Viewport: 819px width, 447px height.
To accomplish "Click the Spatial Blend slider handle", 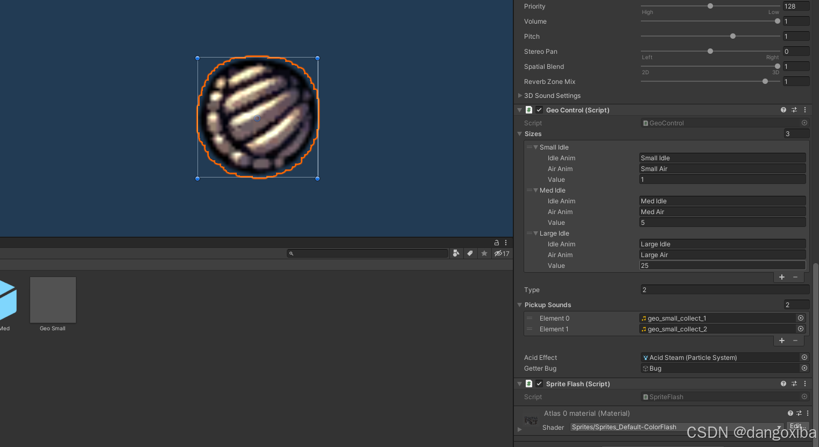I will coord(778,66).
